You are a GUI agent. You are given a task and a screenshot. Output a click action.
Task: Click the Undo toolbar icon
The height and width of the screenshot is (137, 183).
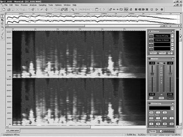[29, 9]
